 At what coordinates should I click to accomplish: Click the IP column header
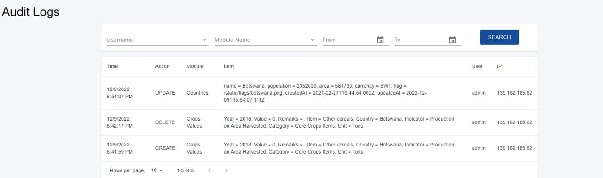tap(499, 66)
